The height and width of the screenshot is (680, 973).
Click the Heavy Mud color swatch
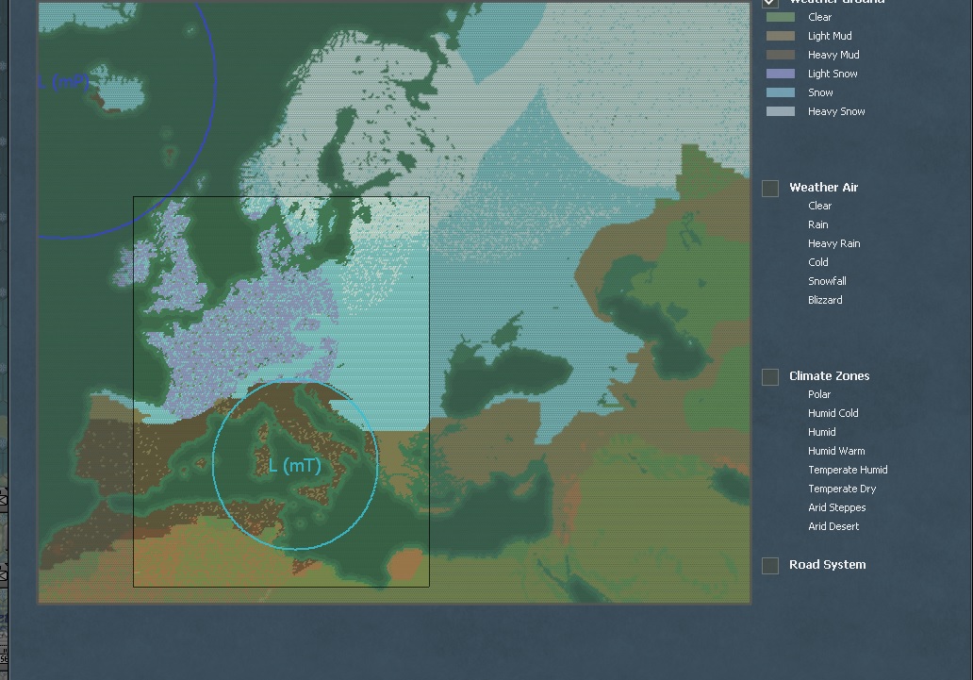[781, 55]
